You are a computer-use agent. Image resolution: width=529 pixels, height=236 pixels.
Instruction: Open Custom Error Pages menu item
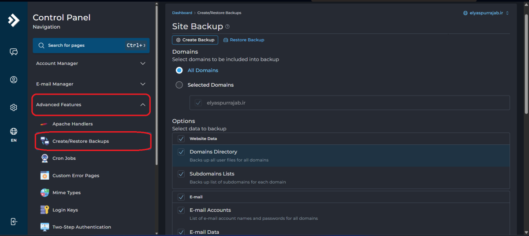point(75,176)
